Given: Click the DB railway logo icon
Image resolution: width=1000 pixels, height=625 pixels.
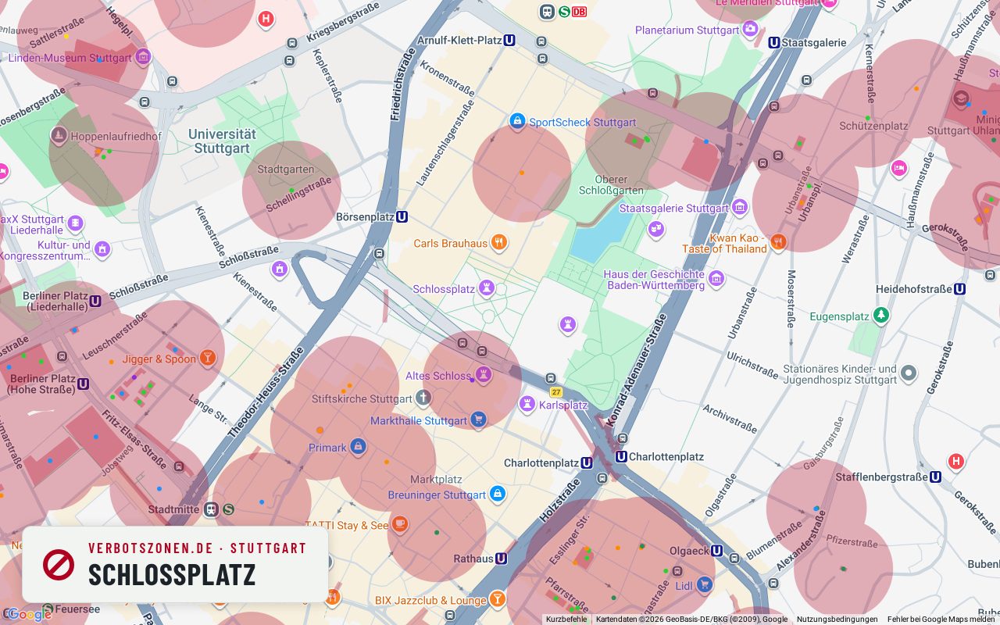Looking at the screenshot, I should pyautogui.click(x=580, y=11).
